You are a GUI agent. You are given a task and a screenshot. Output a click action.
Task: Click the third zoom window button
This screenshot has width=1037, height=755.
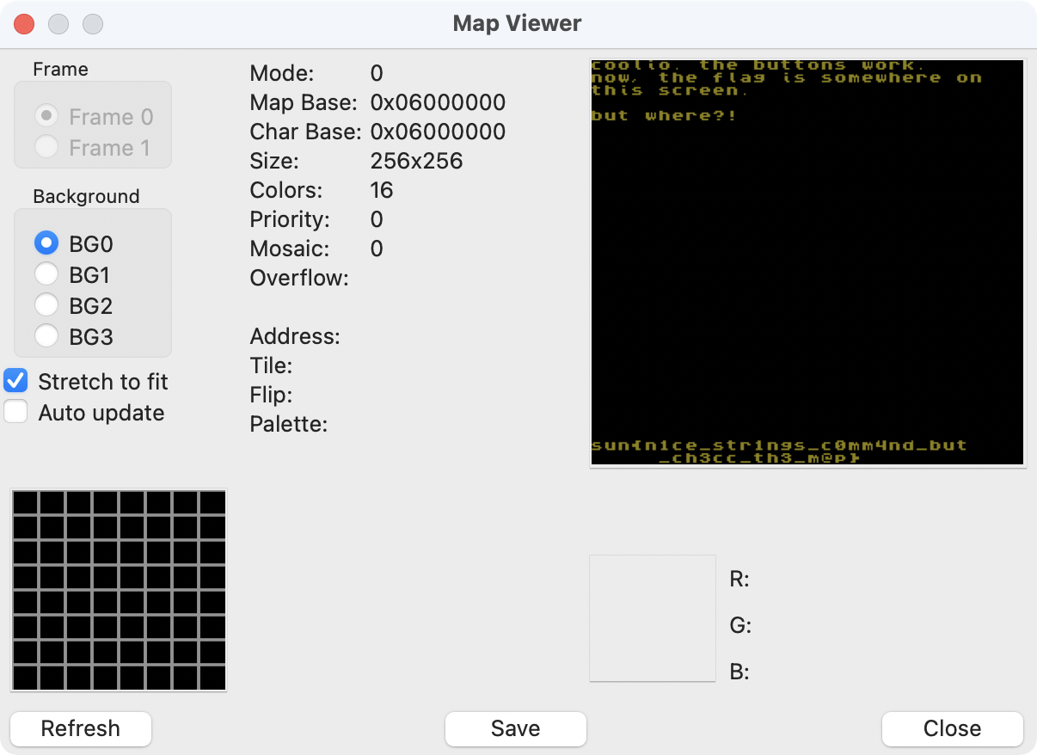point(92,23)
